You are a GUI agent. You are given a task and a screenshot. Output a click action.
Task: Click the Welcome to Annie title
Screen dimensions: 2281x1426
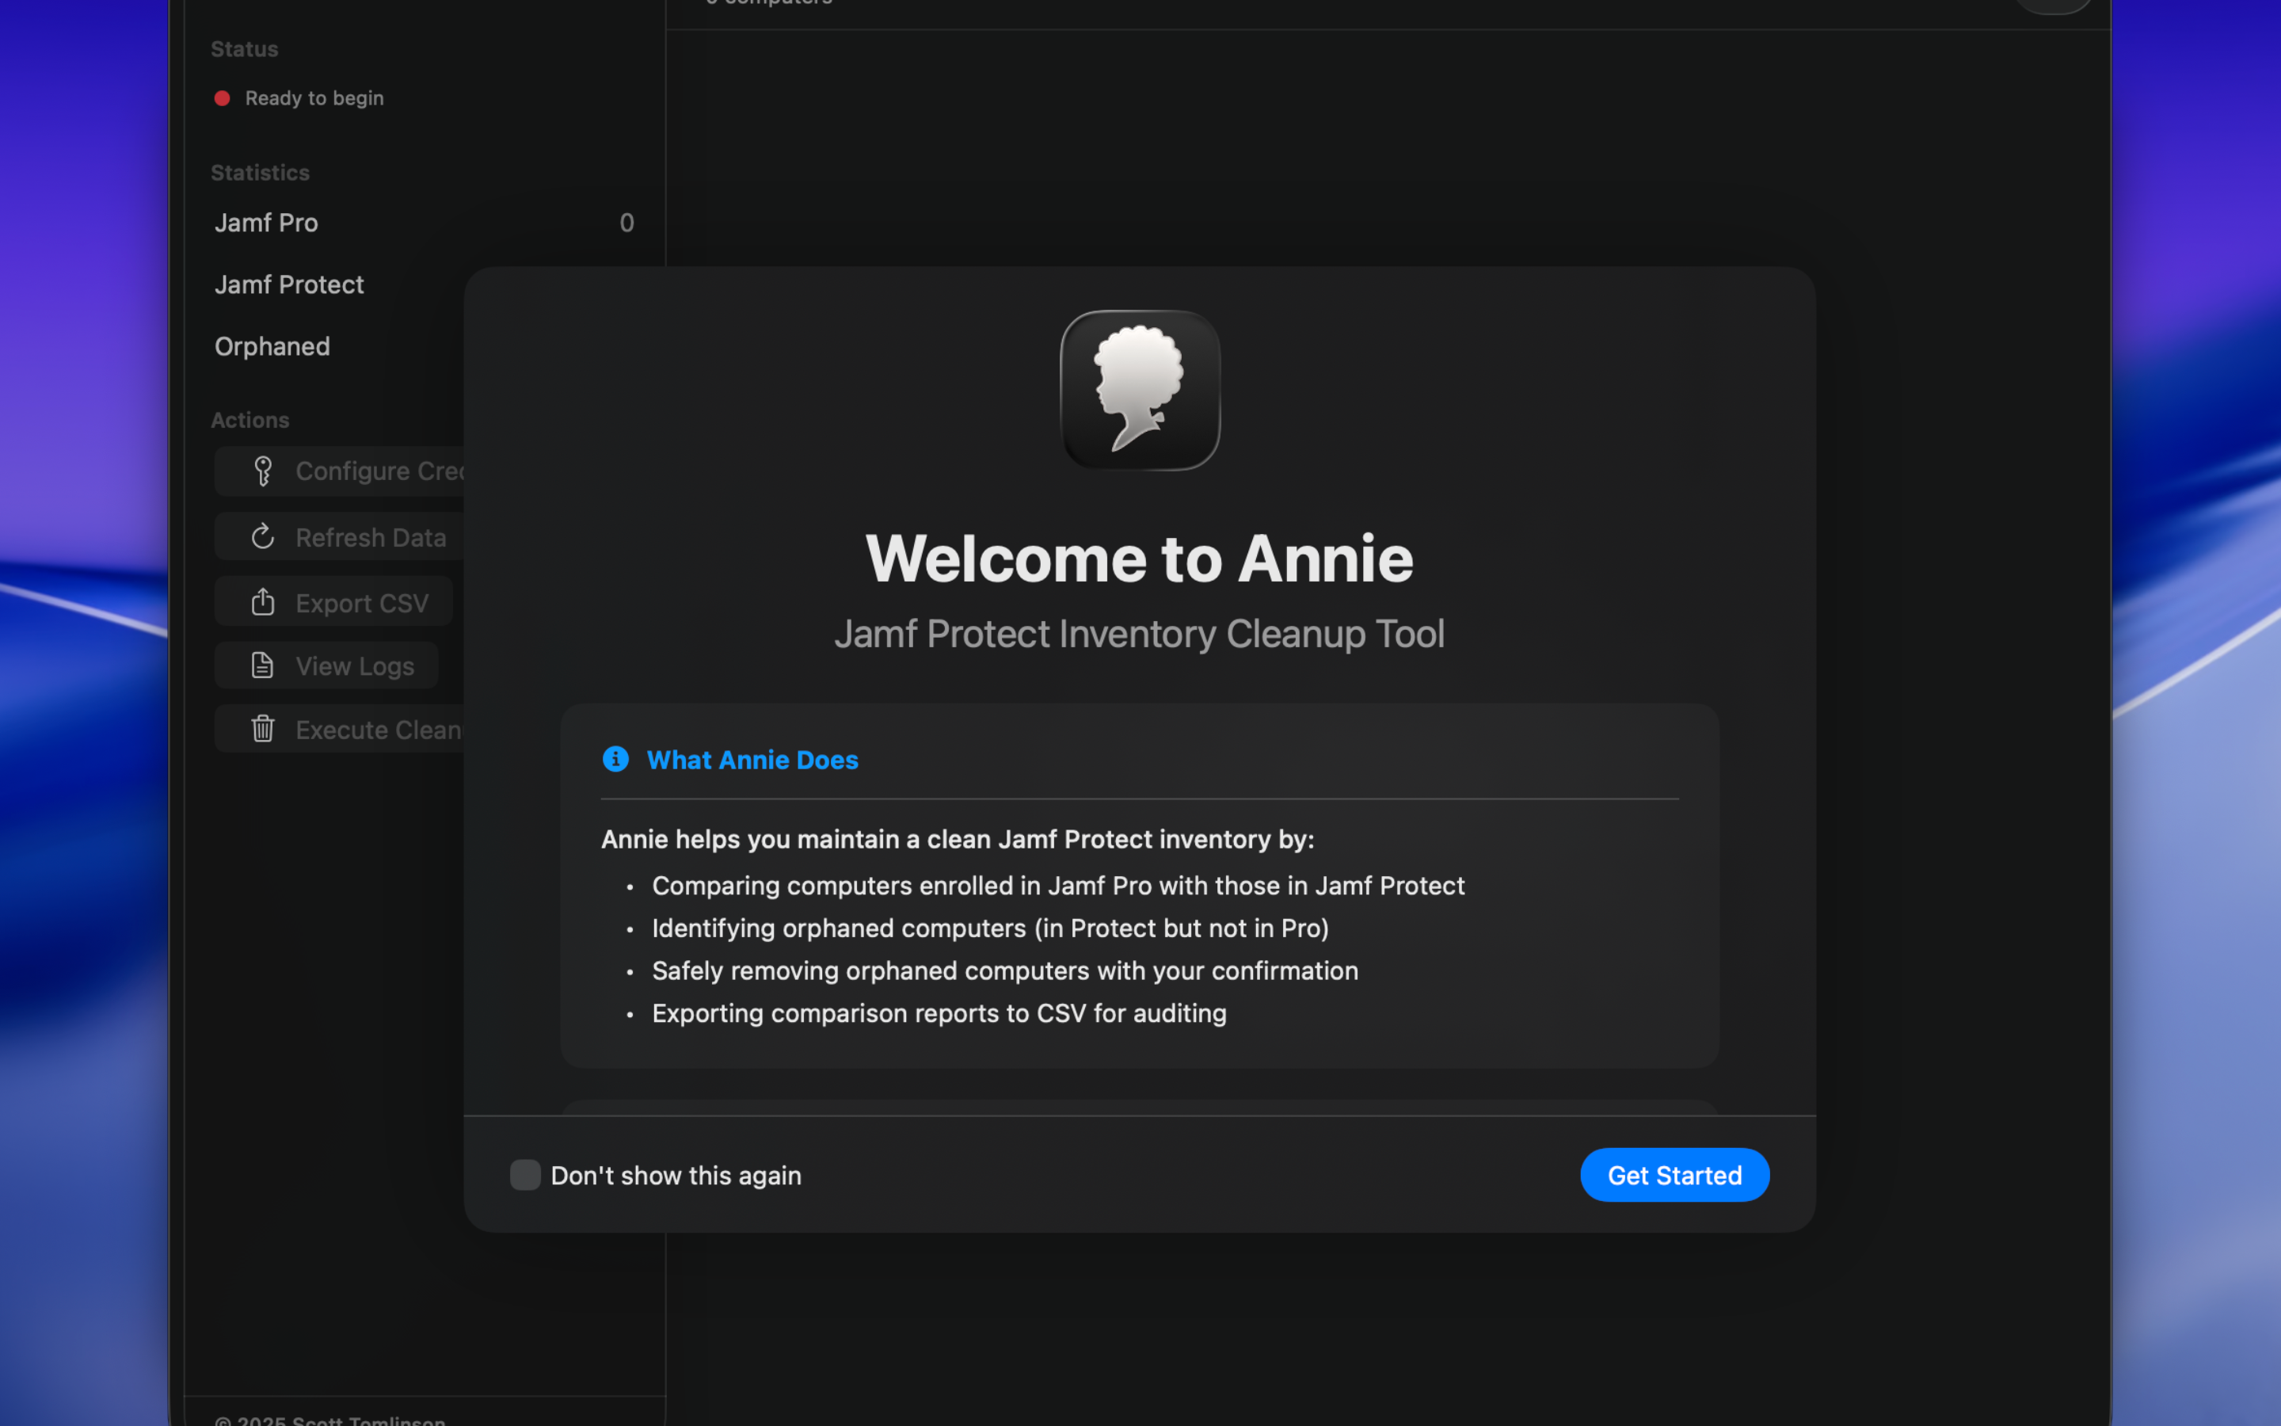1139,559
